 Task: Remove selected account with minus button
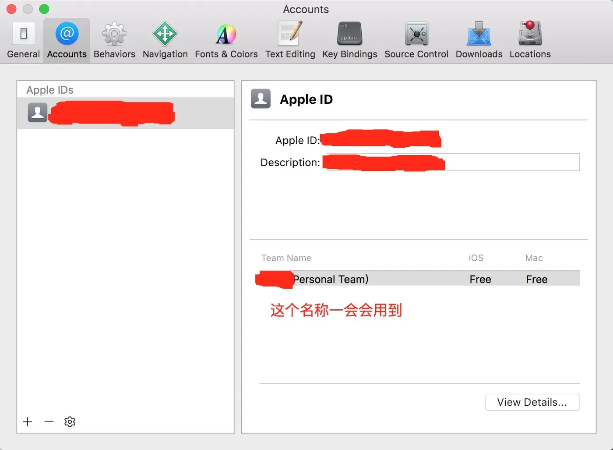[49, 422]
